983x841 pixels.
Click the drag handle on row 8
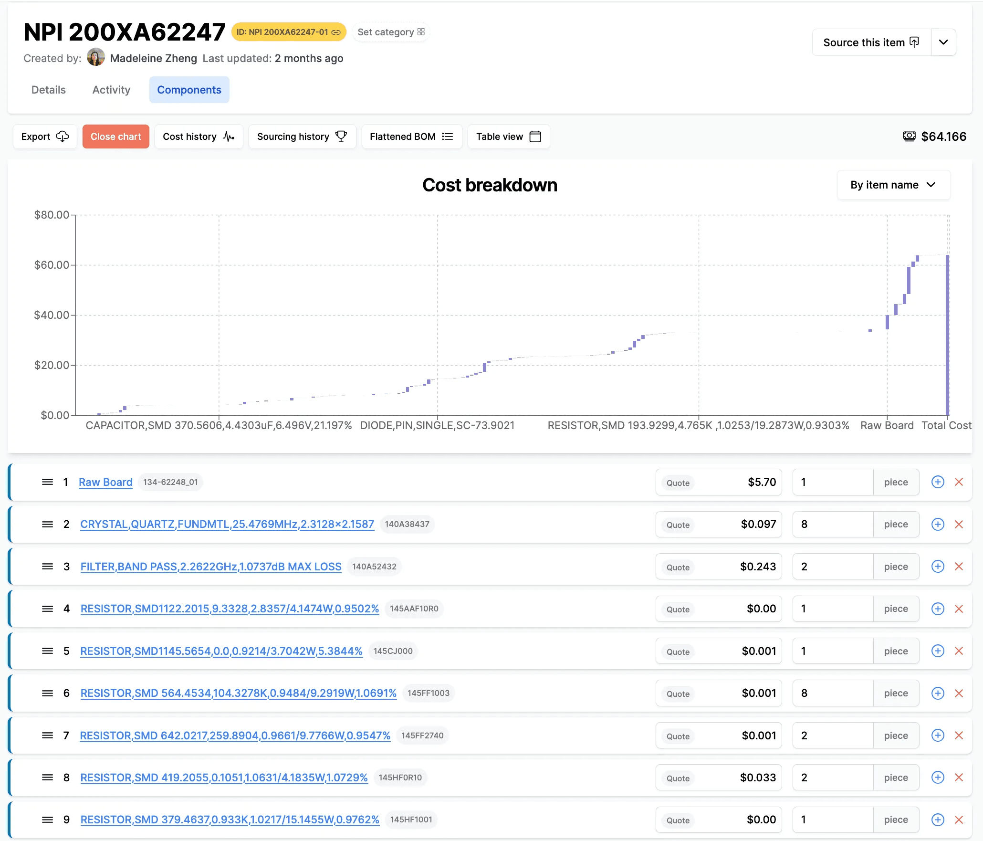click(x=47, y=778)
